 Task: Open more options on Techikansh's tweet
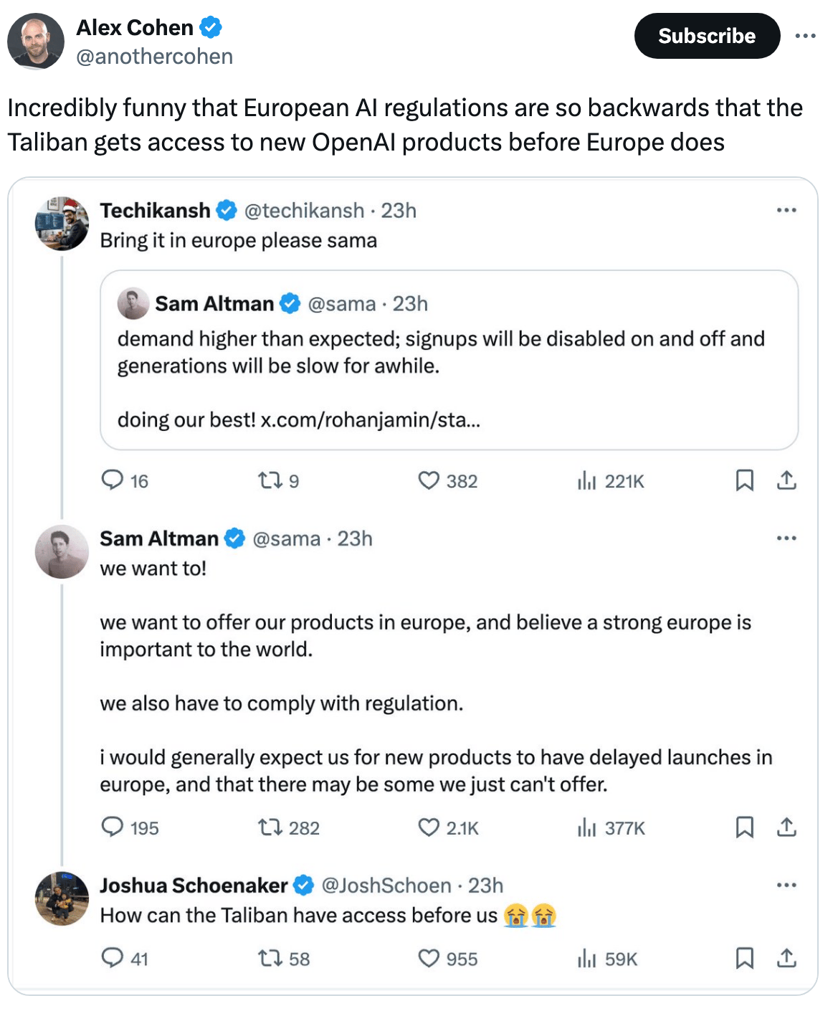click(x=786, y=210)
